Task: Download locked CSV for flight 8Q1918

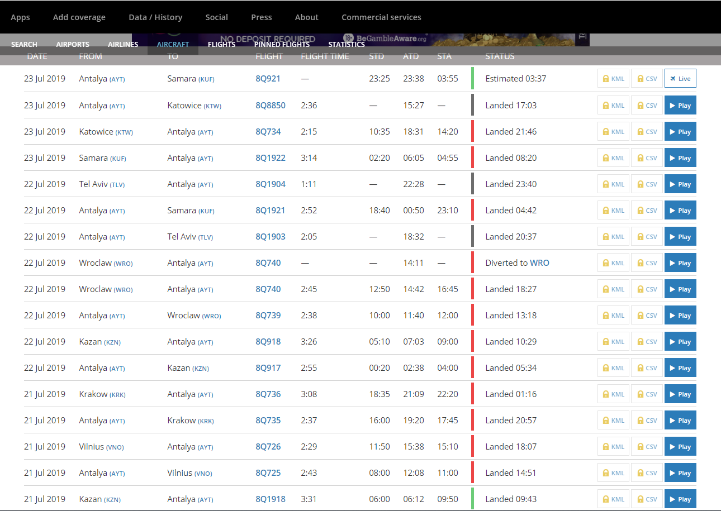Action: (x=647, y=499)
